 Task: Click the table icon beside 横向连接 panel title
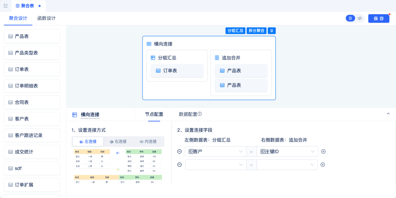pyautogui.click(x=75, y=115)
